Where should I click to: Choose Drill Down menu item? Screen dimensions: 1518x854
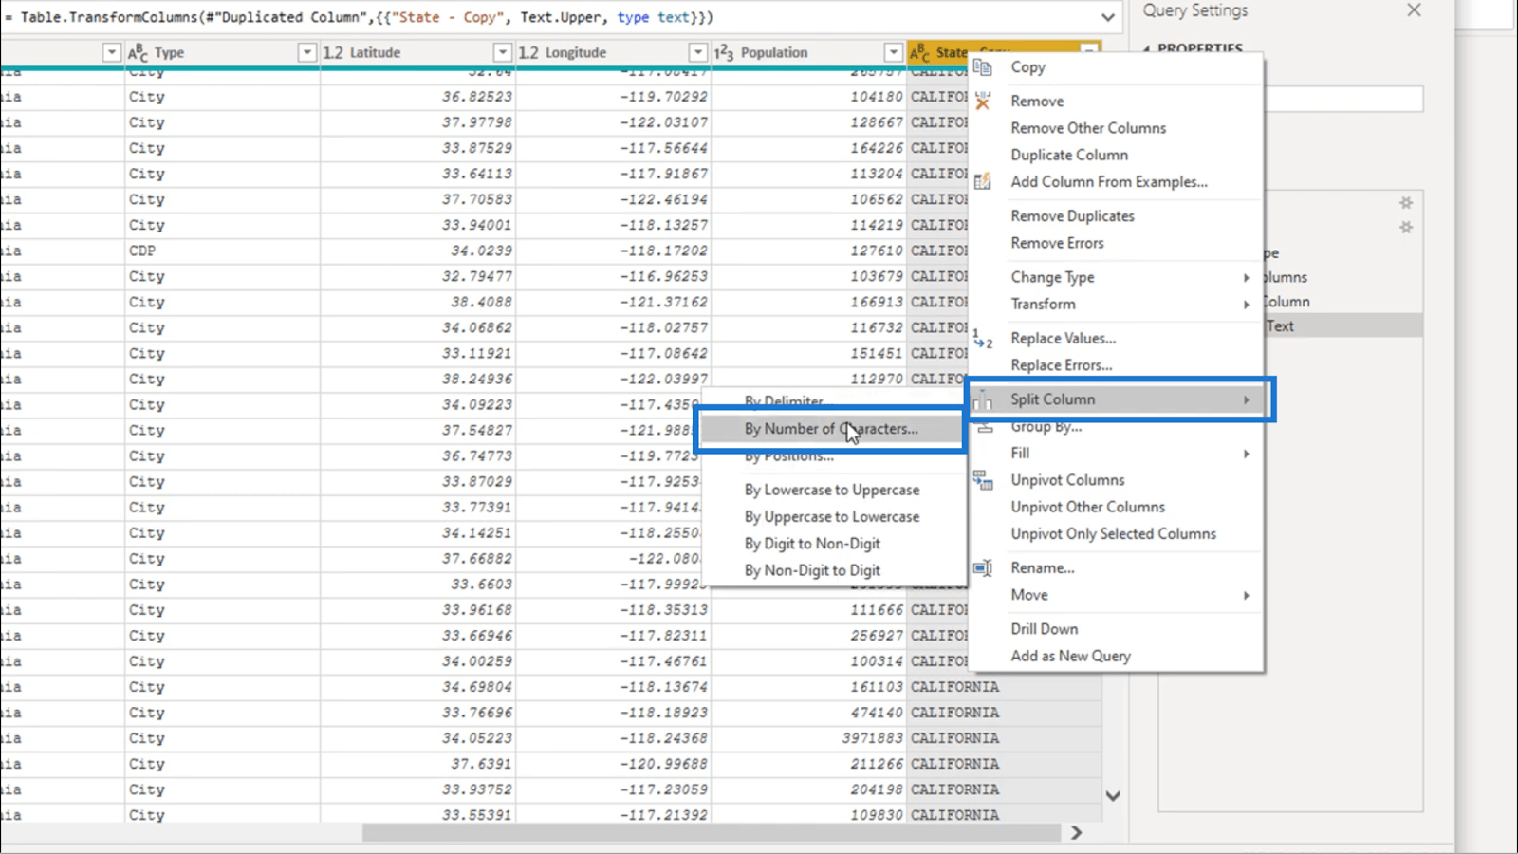pos(1044,629)
